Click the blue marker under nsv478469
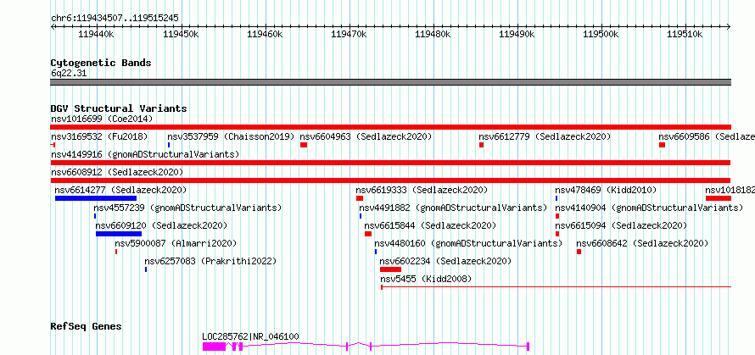The image size is (755, 355). pos(556,198)
